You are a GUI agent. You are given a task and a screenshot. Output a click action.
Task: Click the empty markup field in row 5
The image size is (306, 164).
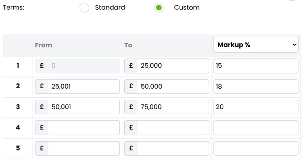pyautogui.click(x=256, y=148)
